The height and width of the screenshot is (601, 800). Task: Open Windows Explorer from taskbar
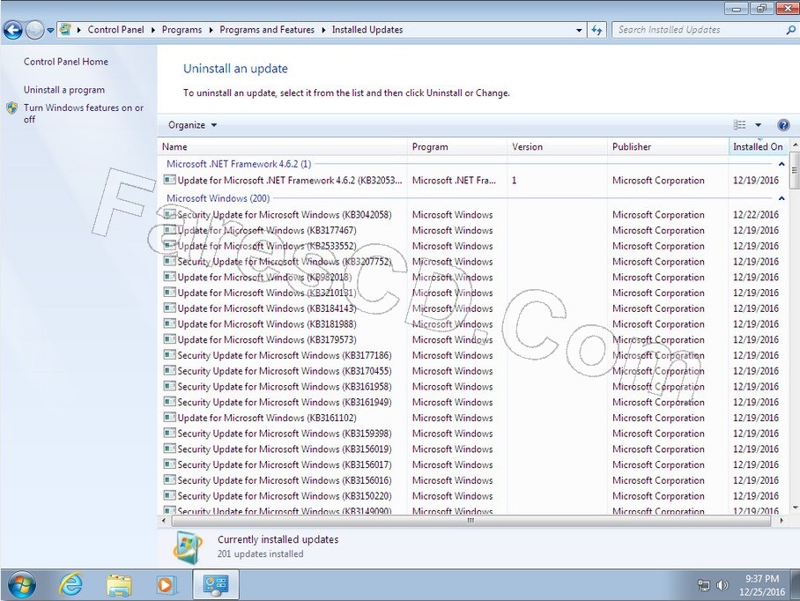118,585
